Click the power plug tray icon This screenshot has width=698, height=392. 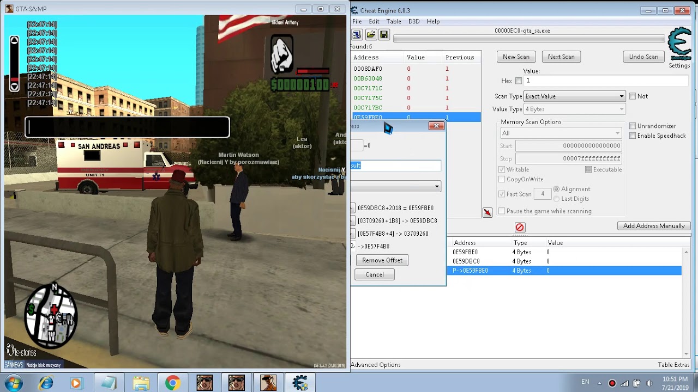click(637, 383)
